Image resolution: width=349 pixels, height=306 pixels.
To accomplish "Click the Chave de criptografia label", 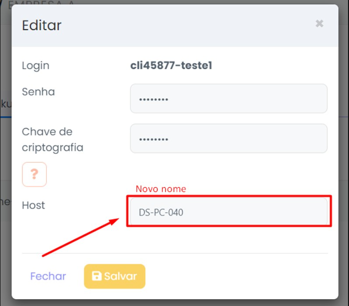I will (52, 139).
